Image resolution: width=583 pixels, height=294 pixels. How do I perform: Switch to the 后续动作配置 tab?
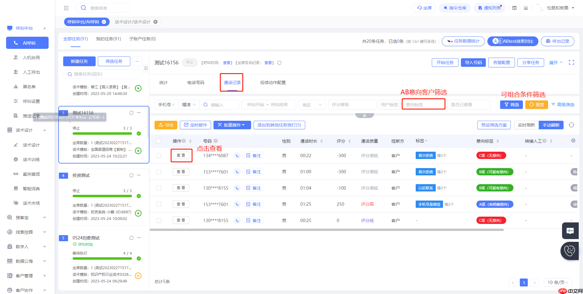point(273,83)
